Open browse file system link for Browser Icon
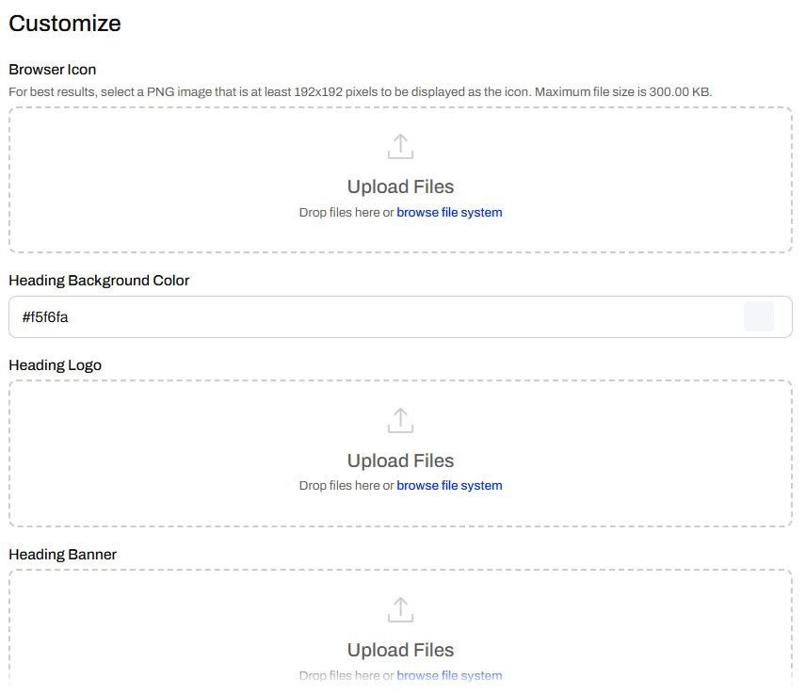Viewport: 805px width, 695px height. pos(449,213)
